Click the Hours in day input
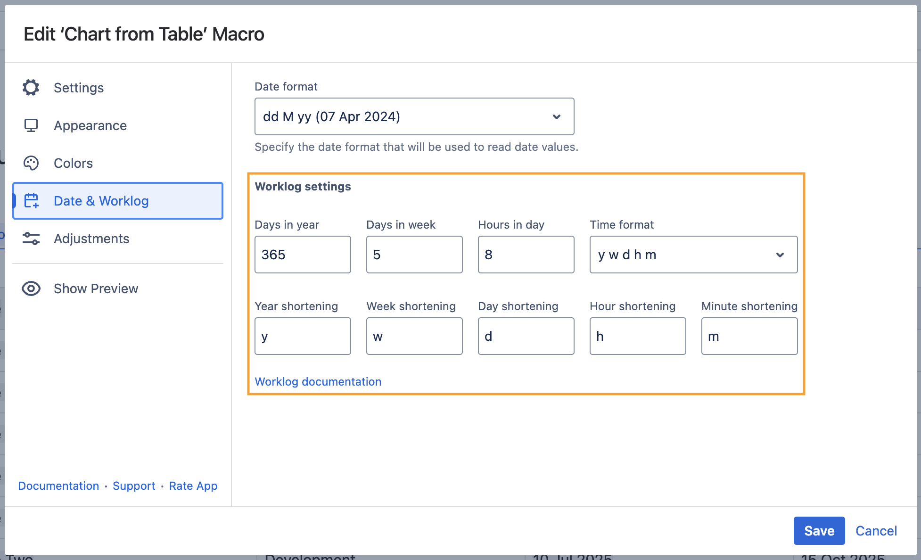 526,255
